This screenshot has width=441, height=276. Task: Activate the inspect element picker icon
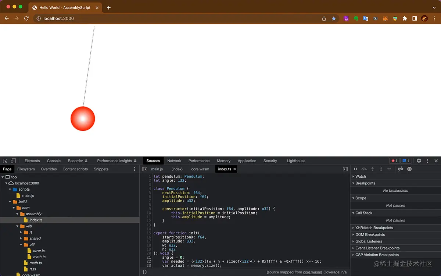point(5,161)
